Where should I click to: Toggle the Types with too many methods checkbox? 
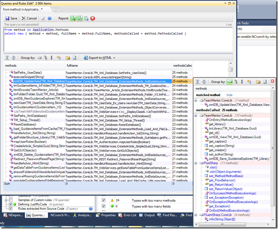click(103, 200)
